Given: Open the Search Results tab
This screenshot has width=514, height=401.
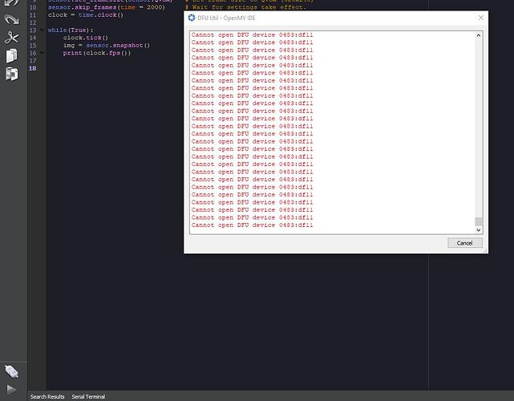Looking at the screenshot, I should (47, 396).
